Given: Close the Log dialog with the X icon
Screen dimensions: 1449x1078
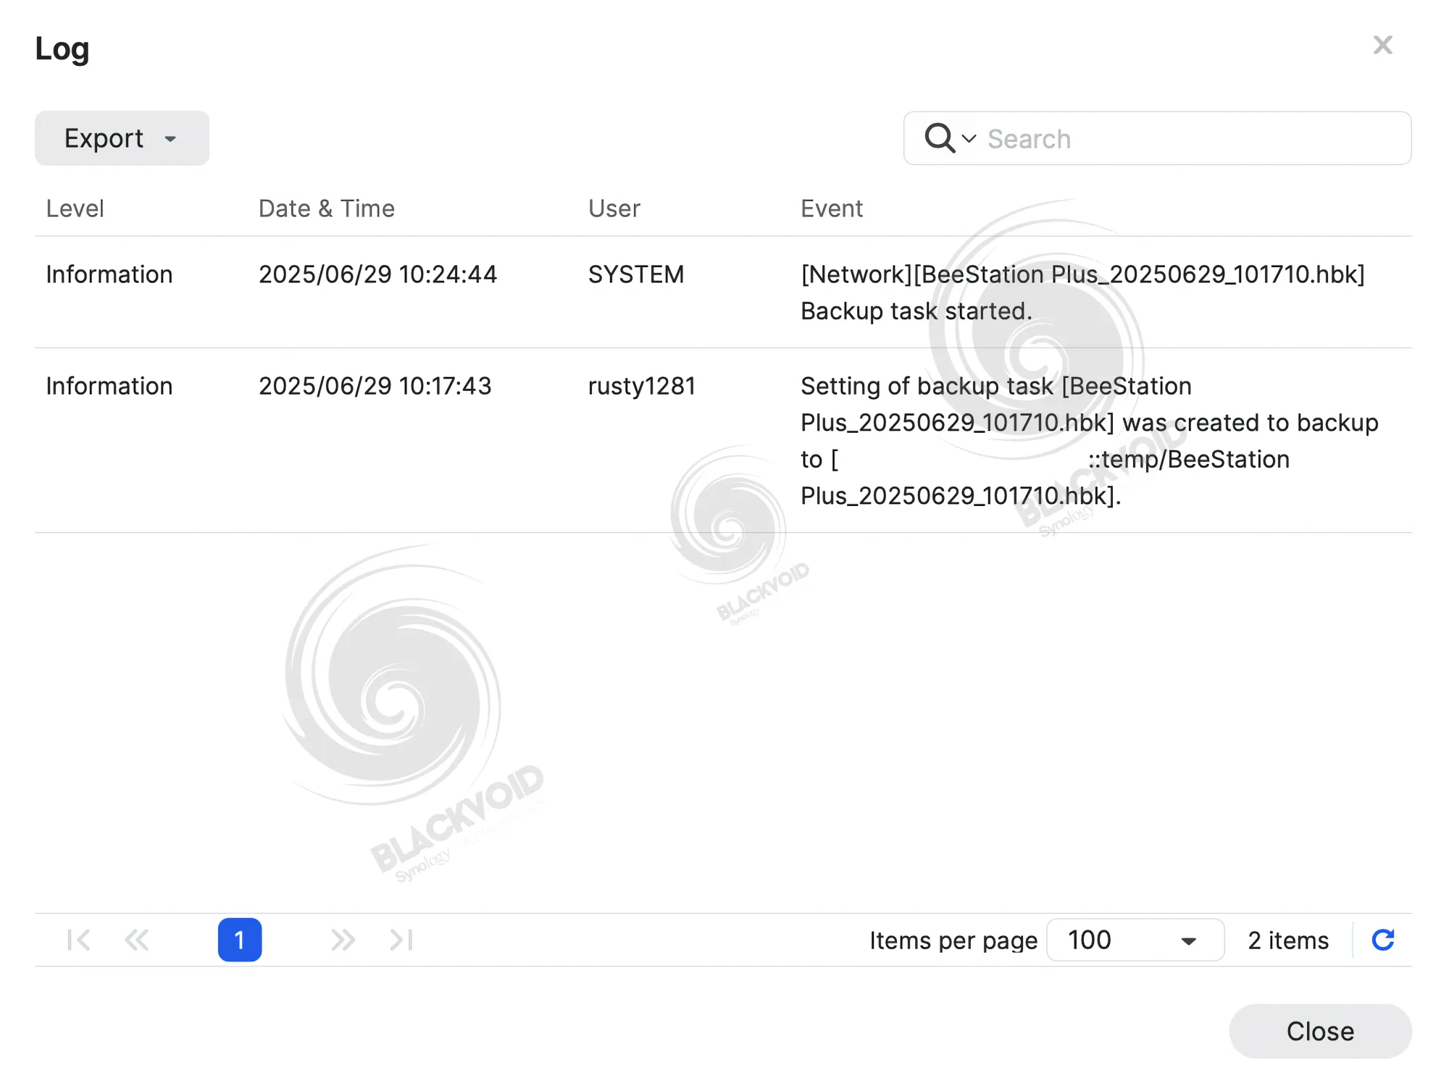Looking at the screenshot, I should [x=1382, y=46].
